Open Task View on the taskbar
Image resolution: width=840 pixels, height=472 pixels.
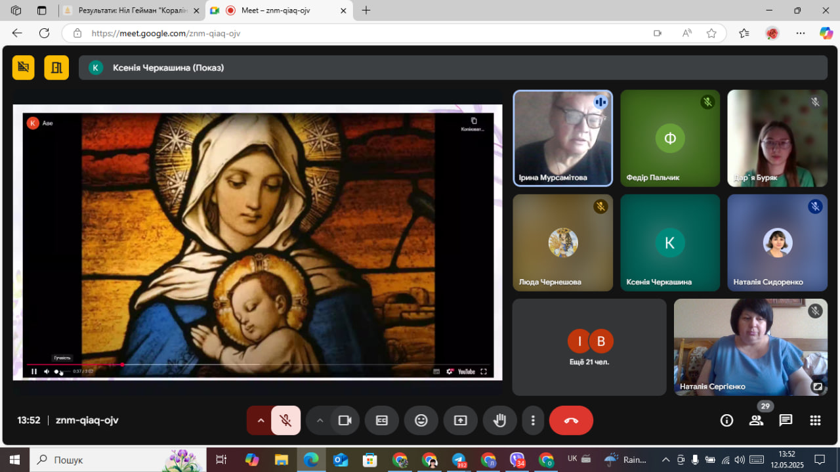(221, 460)
